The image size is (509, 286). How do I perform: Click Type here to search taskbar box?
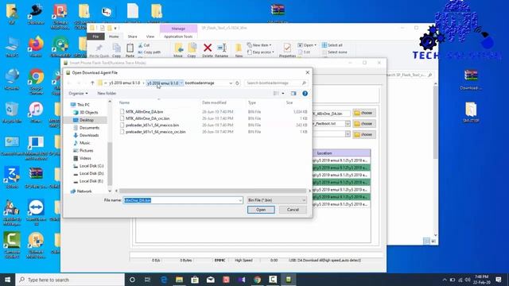pyautogui.click(x=70, y=280)
